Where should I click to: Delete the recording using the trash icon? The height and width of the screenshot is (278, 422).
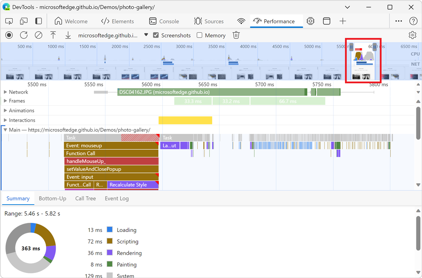pos(236,35)
